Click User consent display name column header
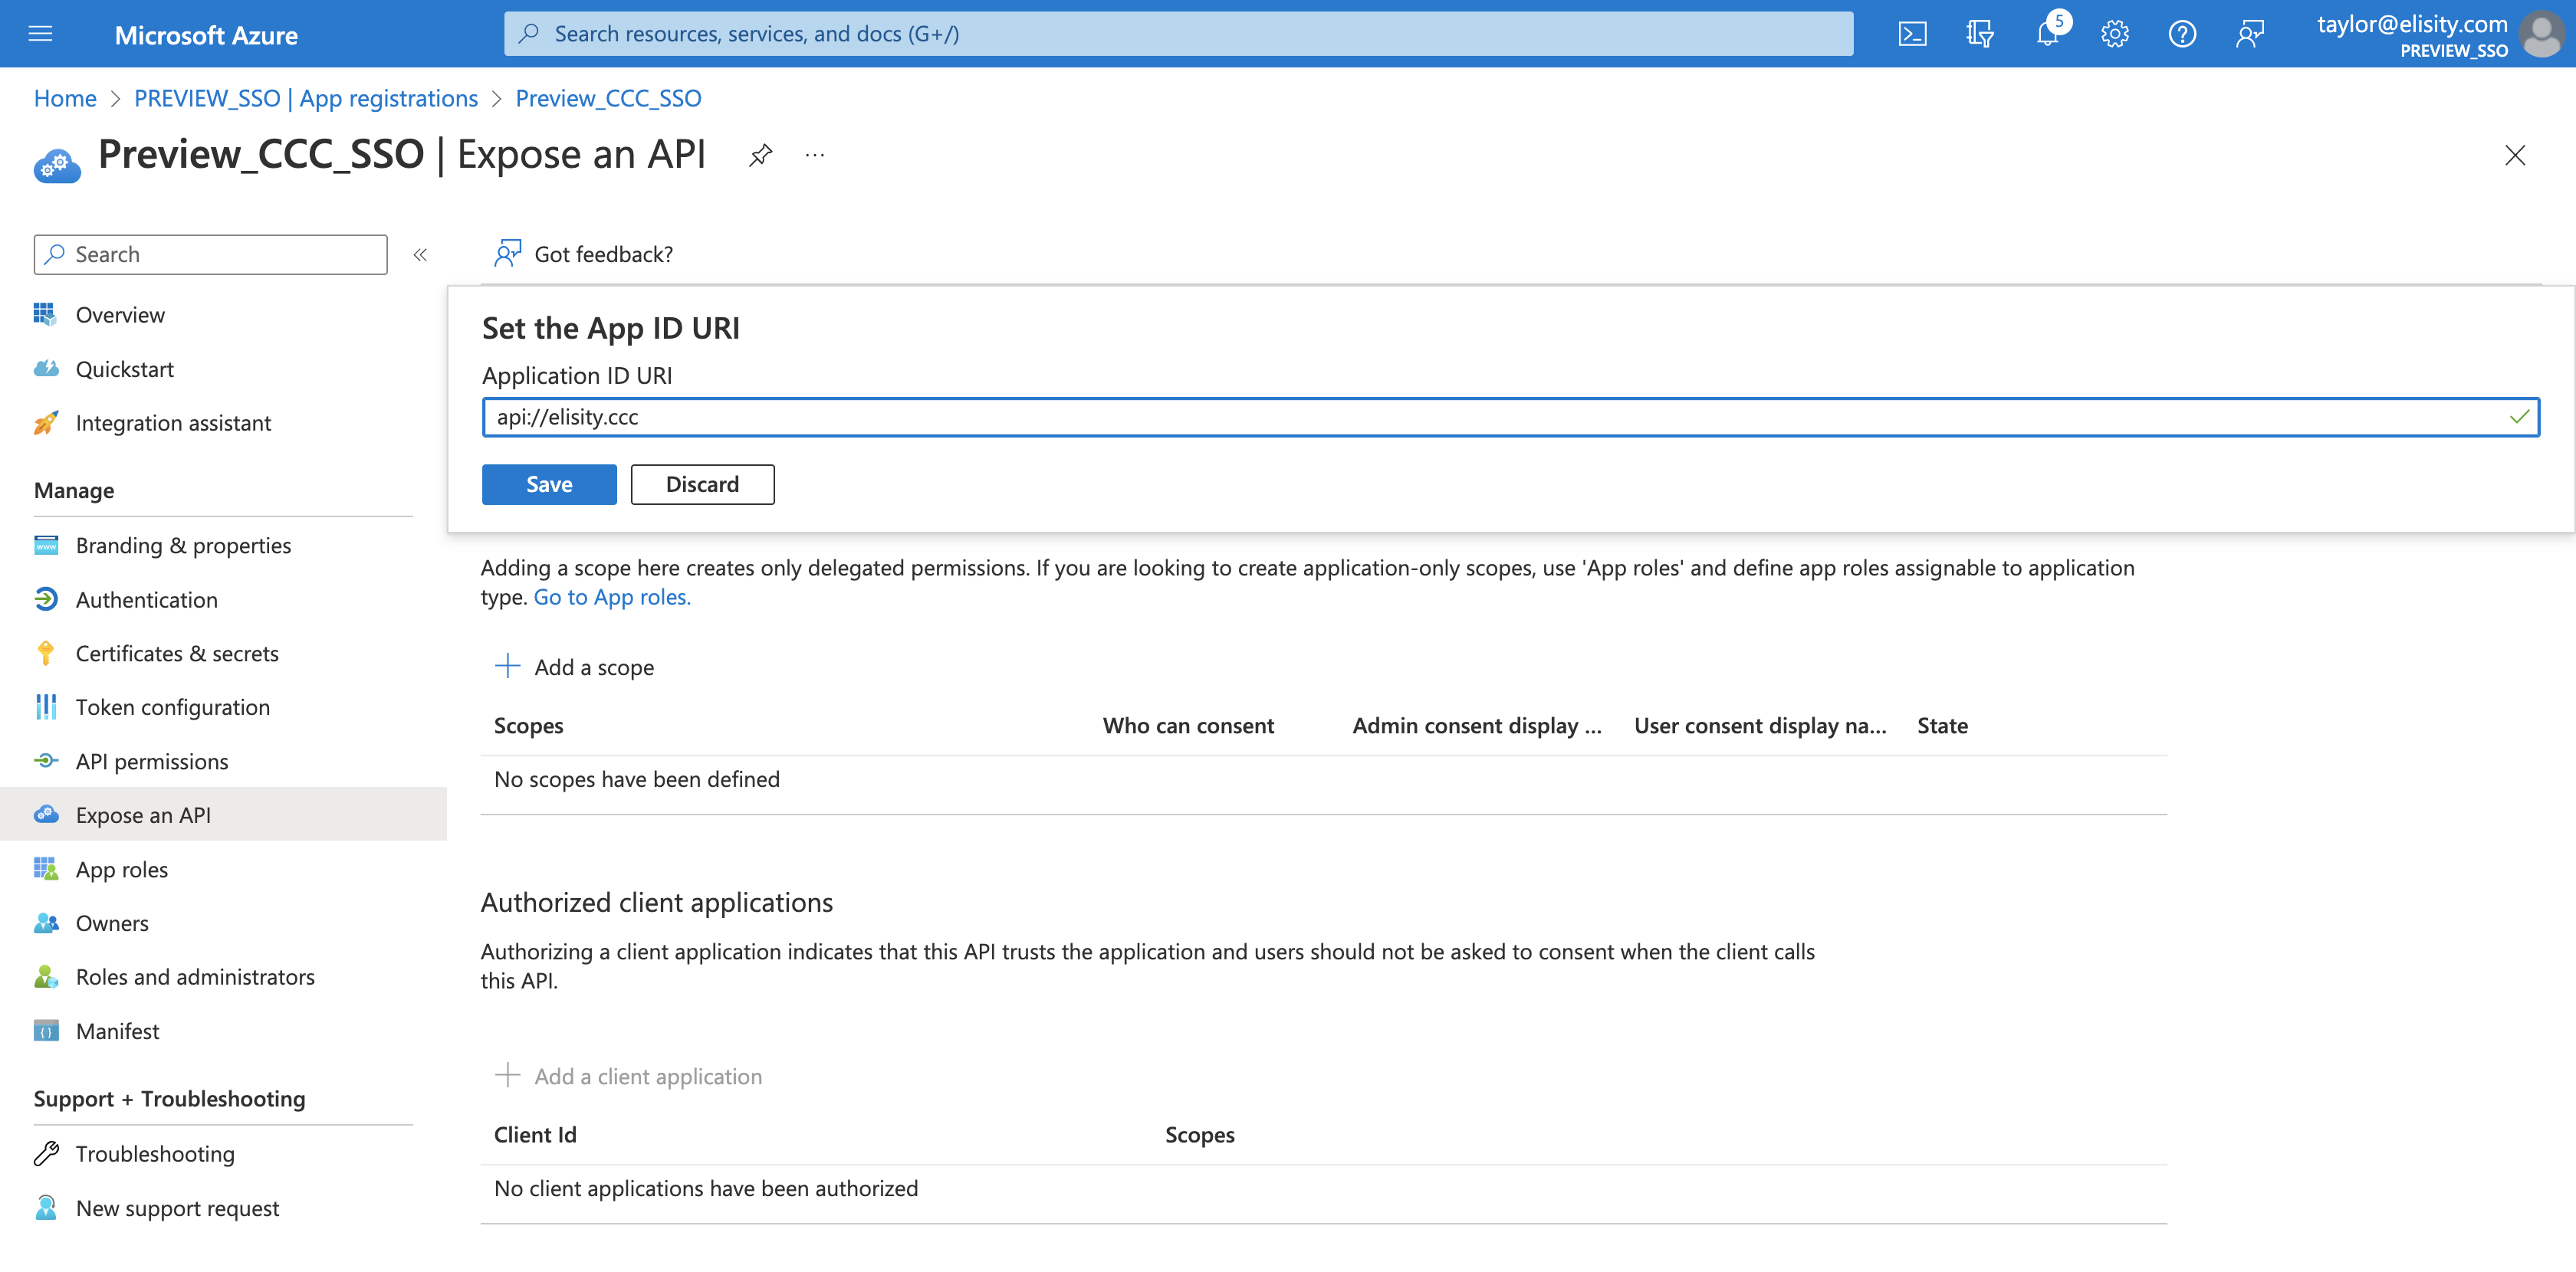This screenshot has width=2576, height=1272. tap(1760, 726)
